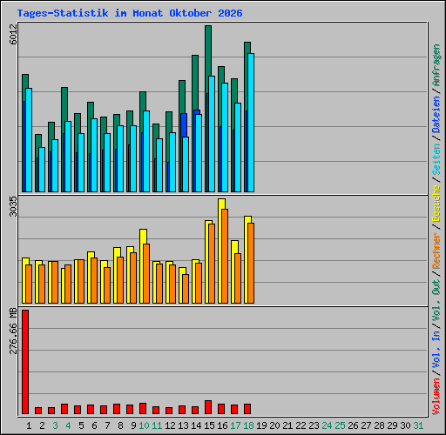Click day label 26 on the x-axis
Screen dimensions: 446x435
coord(353,425)
